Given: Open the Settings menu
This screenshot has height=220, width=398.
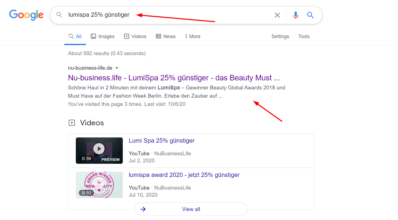Looking at the screenshot, I should coord(280,36).
